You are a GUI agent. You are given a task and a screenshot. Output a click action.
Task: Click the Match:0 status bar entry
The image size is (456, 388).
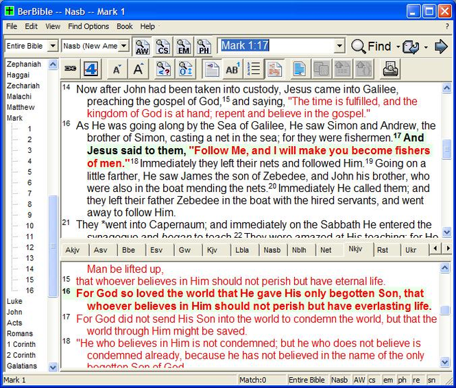[x=261, y=380]
